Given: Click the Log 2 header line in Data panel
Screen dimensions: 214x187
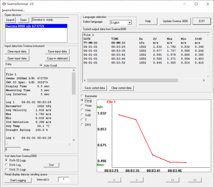Looking at the screenshot, I should click(x=28, y=138).
